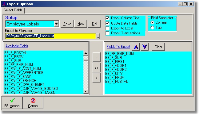Viewport: 199px width, 115px height.
Task: Select EE_F_ADDR2 in Fields To Export
Action: point(148,69)
